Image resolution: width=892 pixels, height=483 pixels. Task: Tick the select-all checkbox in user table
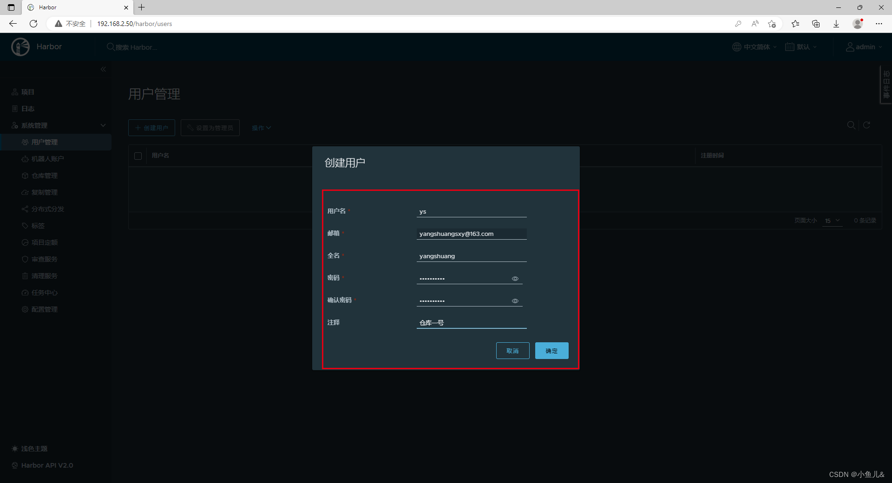click(138, 156)
